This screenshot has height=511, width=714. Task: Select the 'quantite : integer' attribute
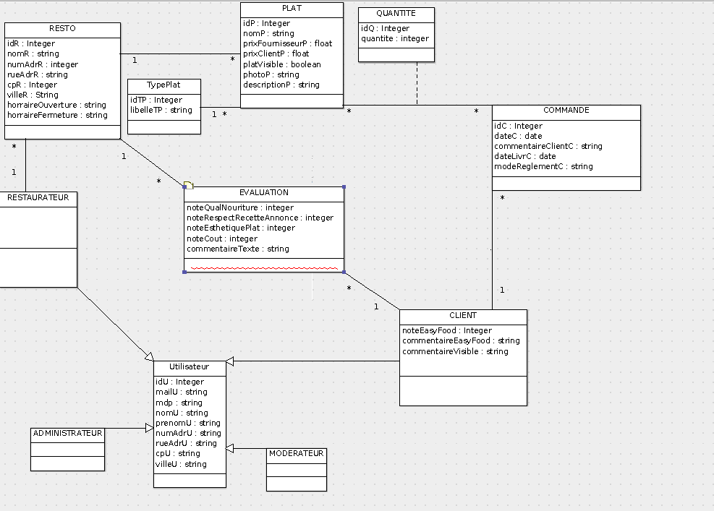click(x=395, y=39)
